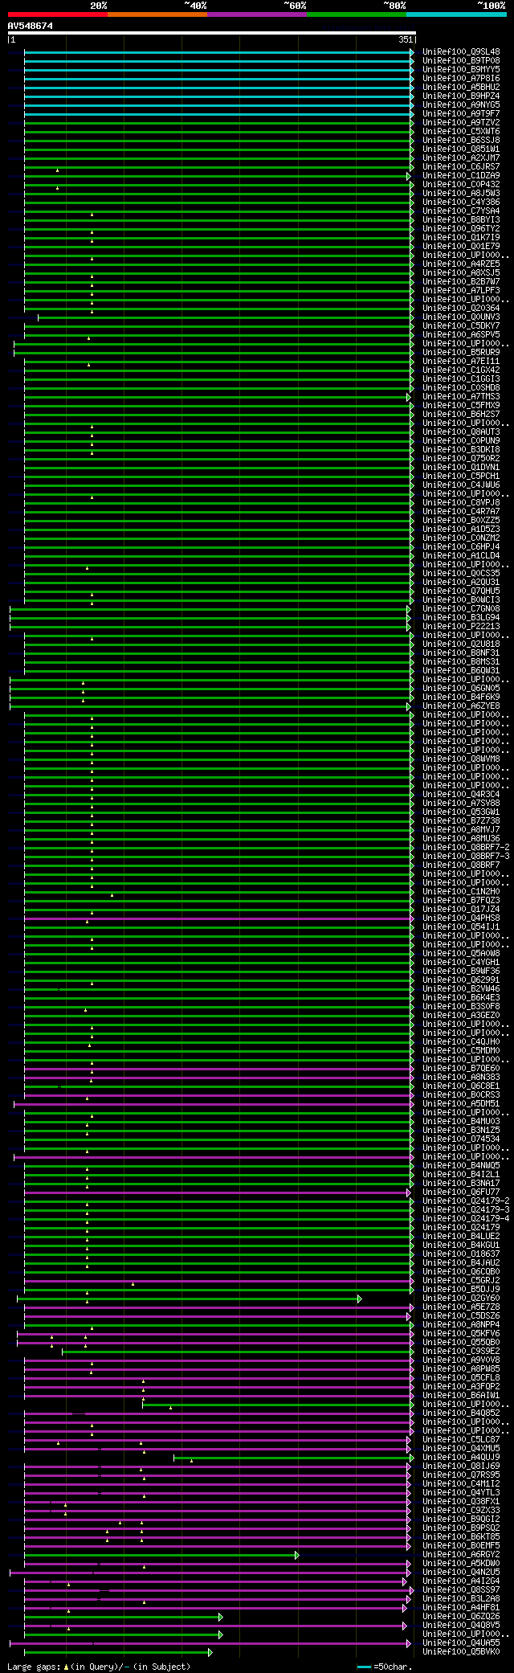Open hit UniRef100_Q8SS97
Viewport: 514px width, 1673px height.
[x=461, y=1590]
